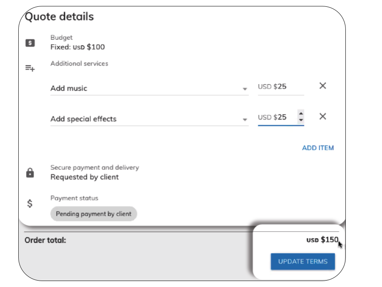This screenshot has height=287, width=382.
Task: Increase special effects price with up arrow
Action: (x=301, y=113)
